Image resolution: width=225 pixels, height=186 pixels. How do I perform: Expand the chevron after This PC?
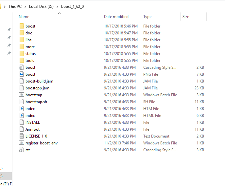click(25, 7)
